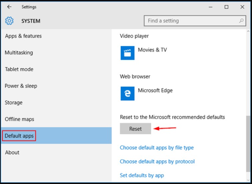Click the System gear icon
Viewport: 252px width, 184px height.
tap(9, 21)
